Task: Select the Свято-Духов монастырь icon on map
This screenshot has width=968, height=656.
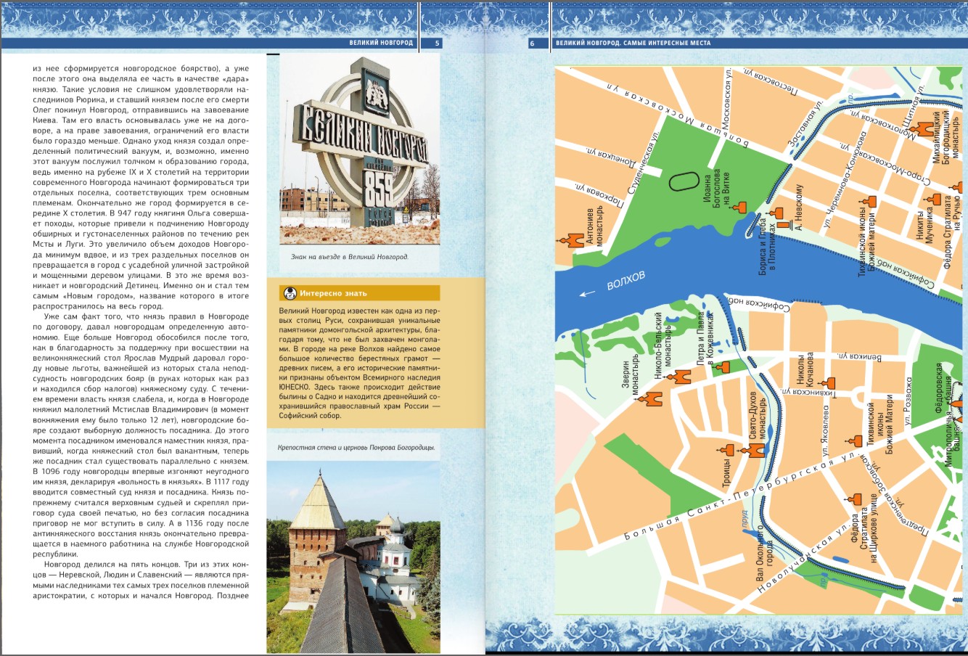Action: coord(757,451)
